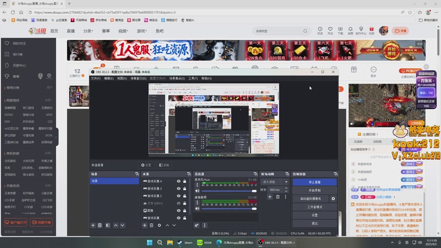Move source up in Sources panel

click(168, 225)
